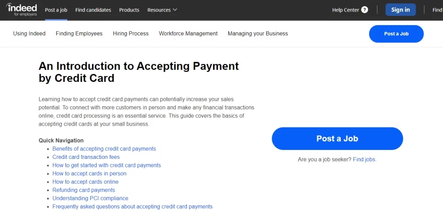Select the Workforce Management tab

tap(188, 34)
